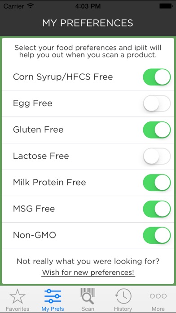Tap the Wi-Fi status icon
The width and height of the screenshot is (176, 313).
(x=31, y=6)
